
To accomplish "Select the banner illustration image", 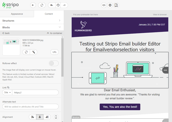I will point(120,70).
